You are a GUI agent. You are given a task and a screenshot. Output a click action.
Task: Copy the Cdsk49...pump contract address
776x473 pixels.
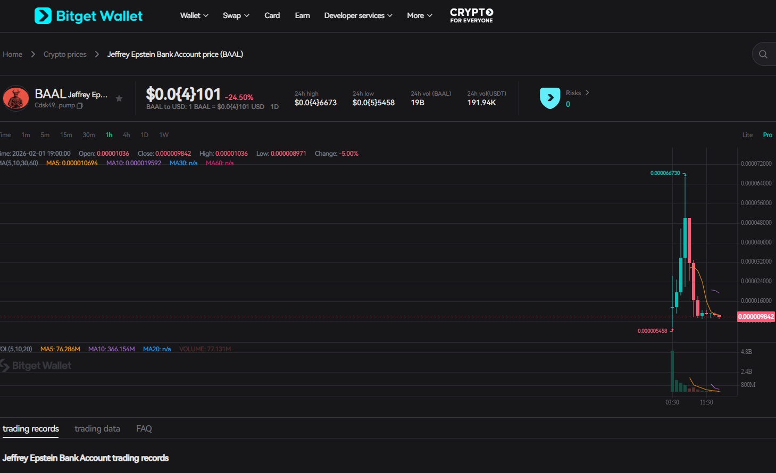pos(80,106)
